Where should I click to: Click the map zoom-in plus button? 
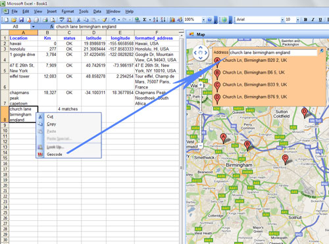pos(201,85)
